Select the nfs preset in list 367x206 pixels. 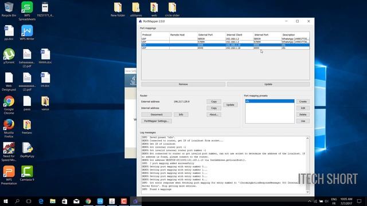click(270, 101)
